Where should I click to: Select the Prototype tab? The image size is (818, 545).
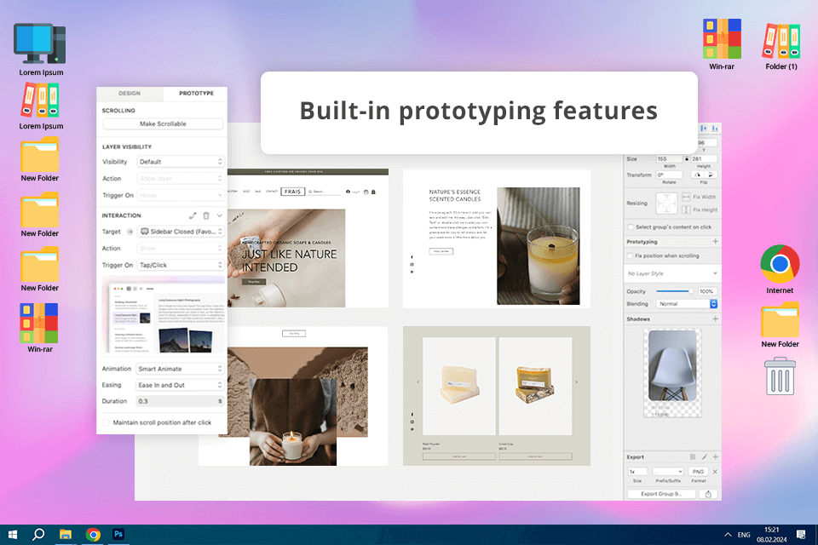tap(196, 94)
